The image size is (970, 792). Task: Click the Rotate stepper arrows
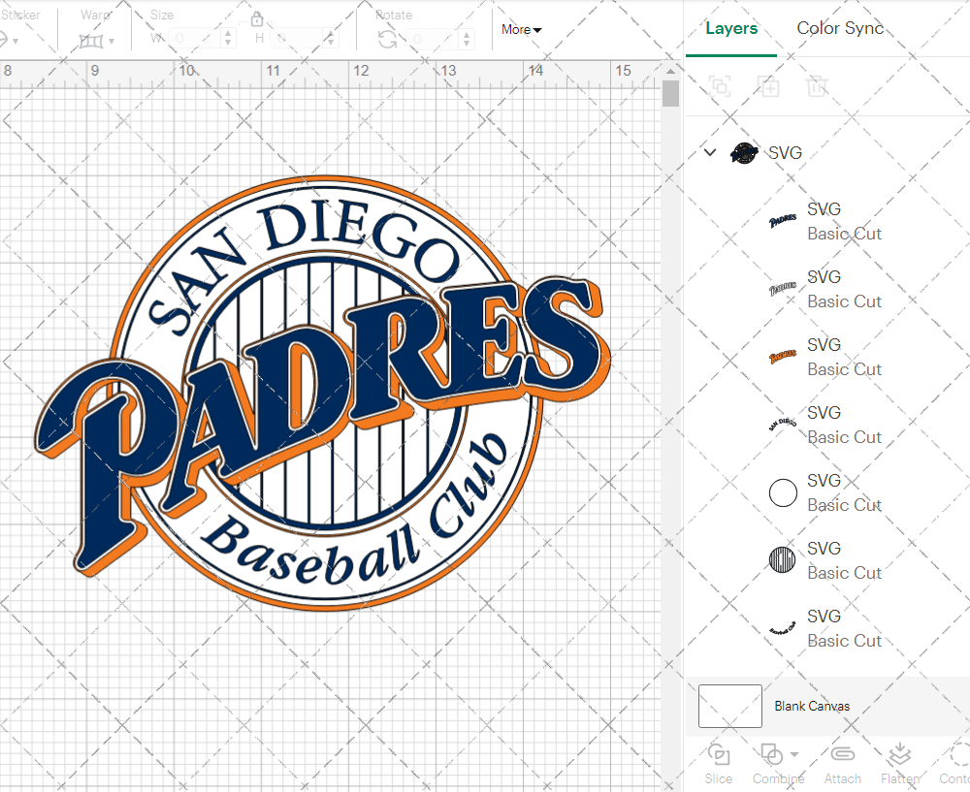point(467,40)
